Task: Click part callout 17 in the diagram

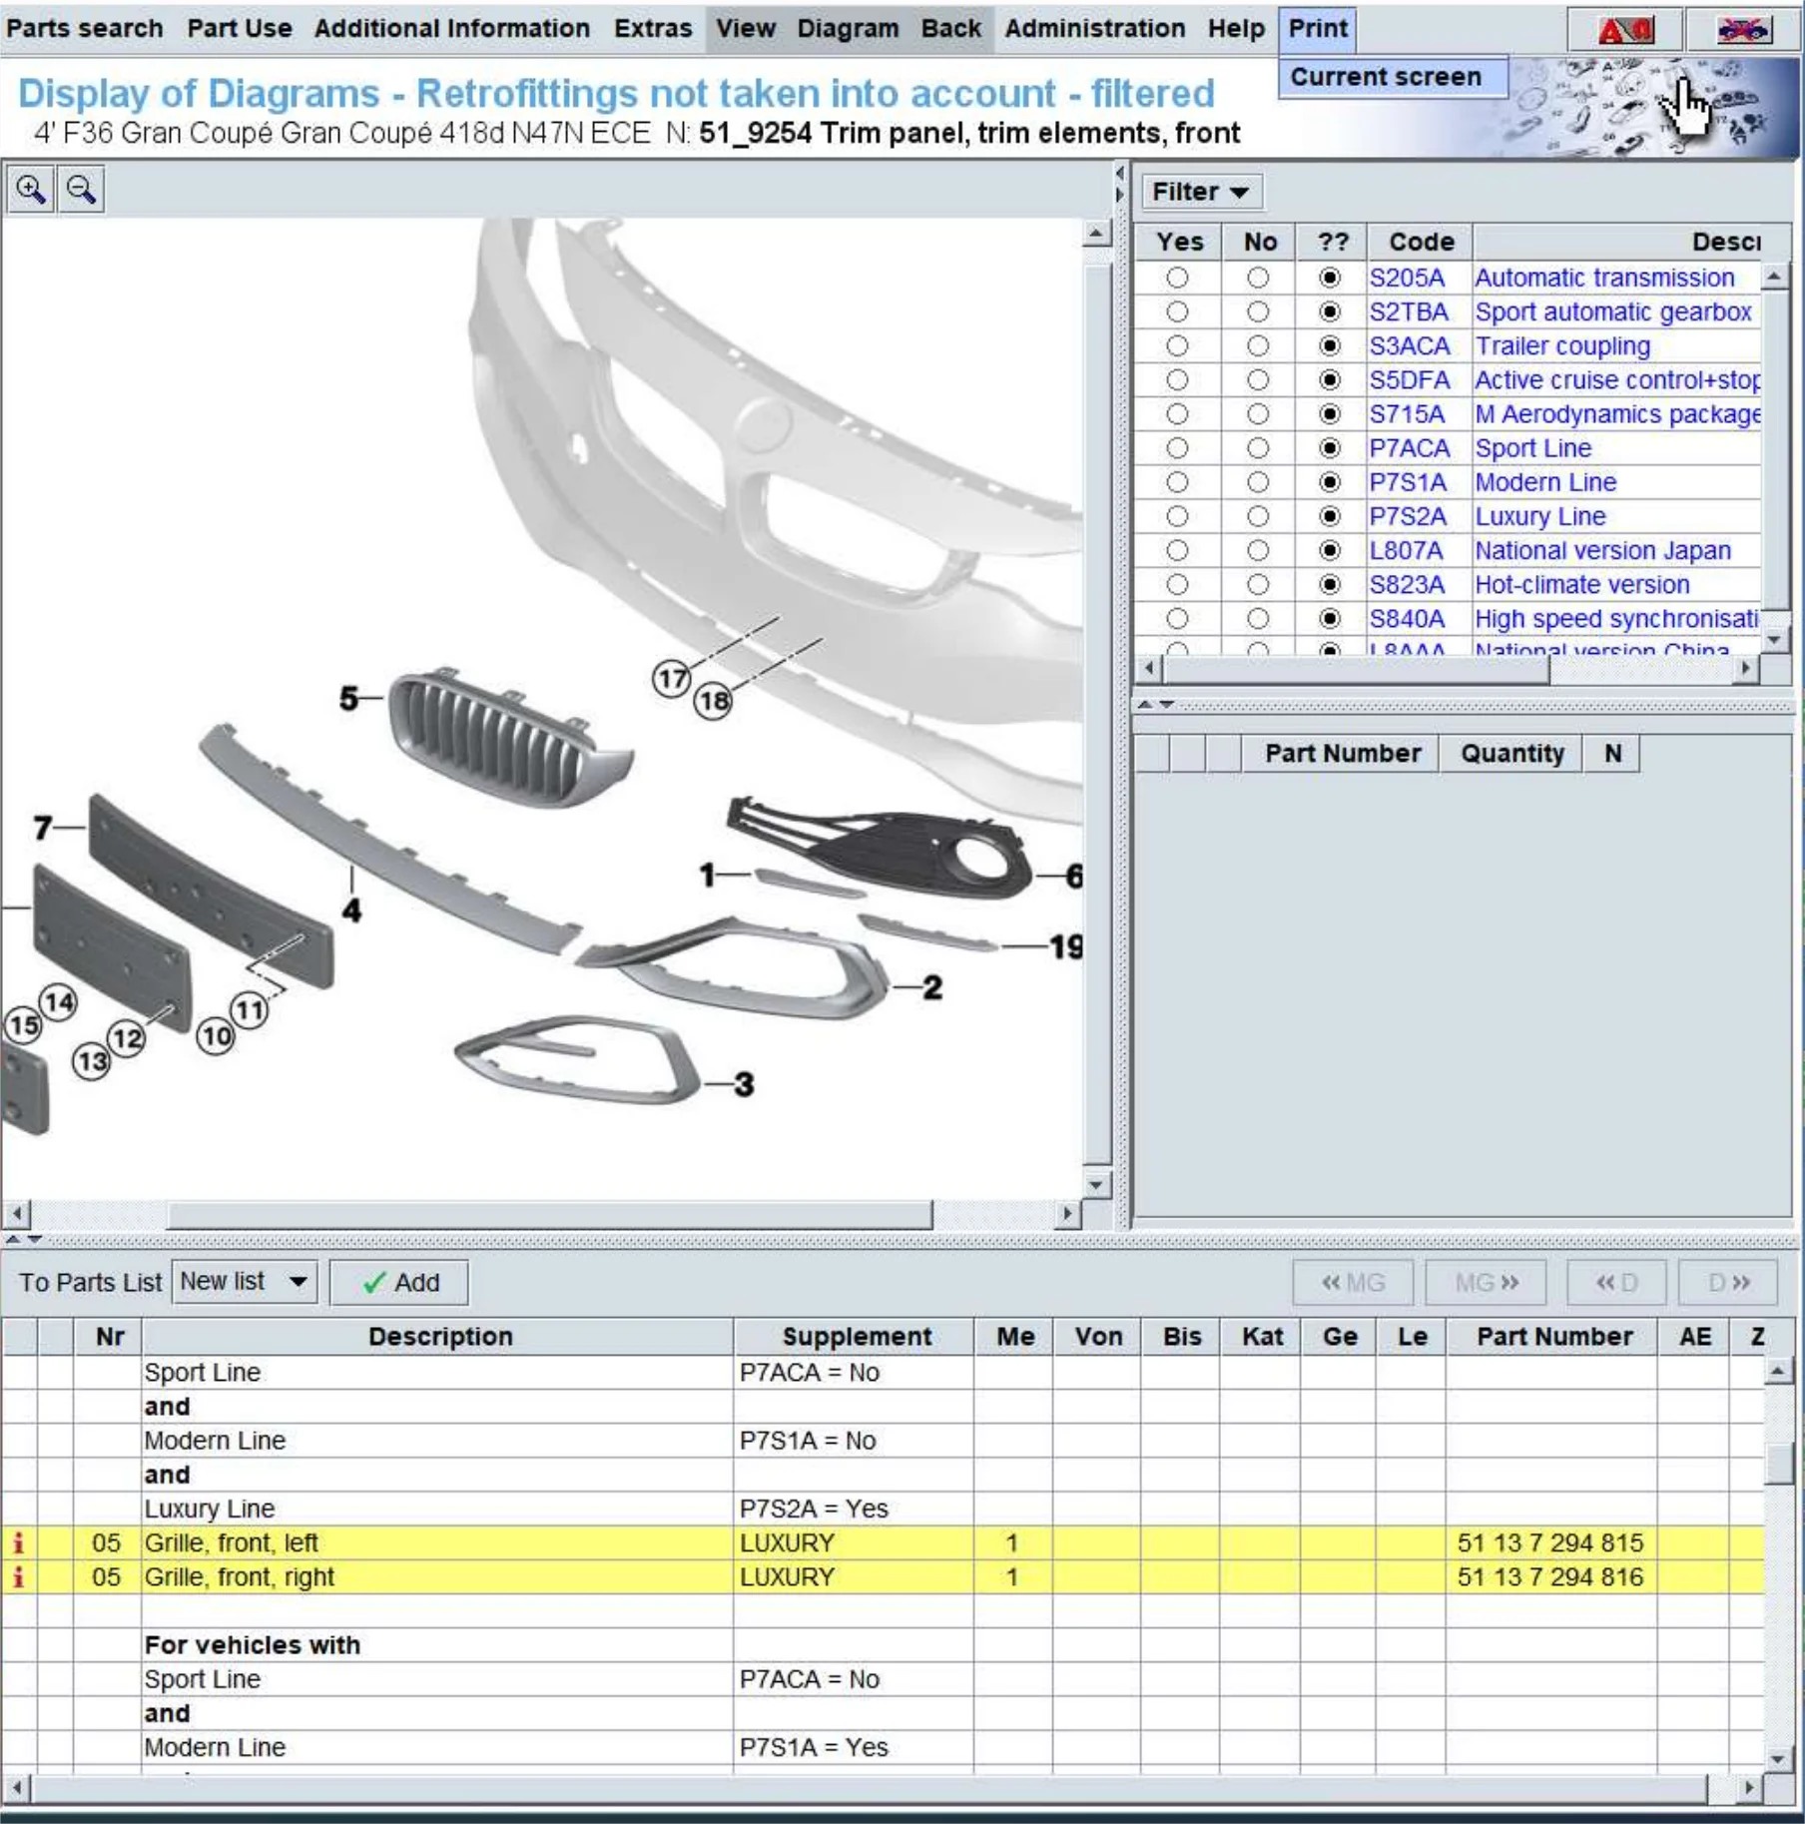Action: [672, 680]
